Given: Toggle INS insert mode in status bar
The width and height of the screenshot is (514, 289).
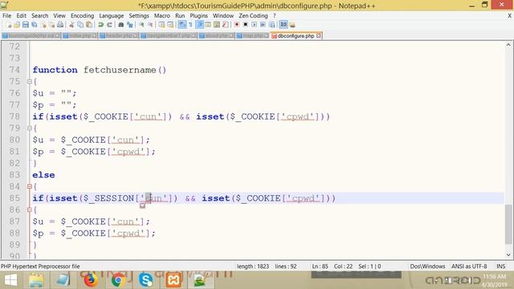Looking at the screenshot, I should [x=500, y=266].
